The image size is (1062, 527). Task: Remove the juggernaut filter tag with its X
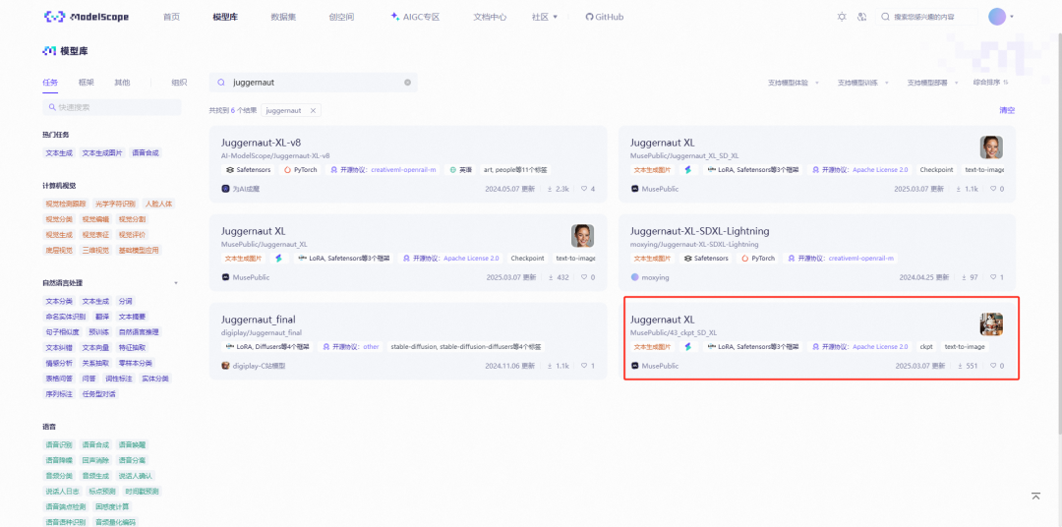[313, 110]
